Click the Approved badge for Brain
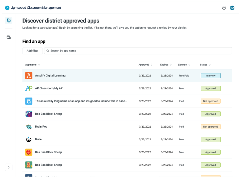The height and width of the screenshot is (185, 244). pos(210,139)
